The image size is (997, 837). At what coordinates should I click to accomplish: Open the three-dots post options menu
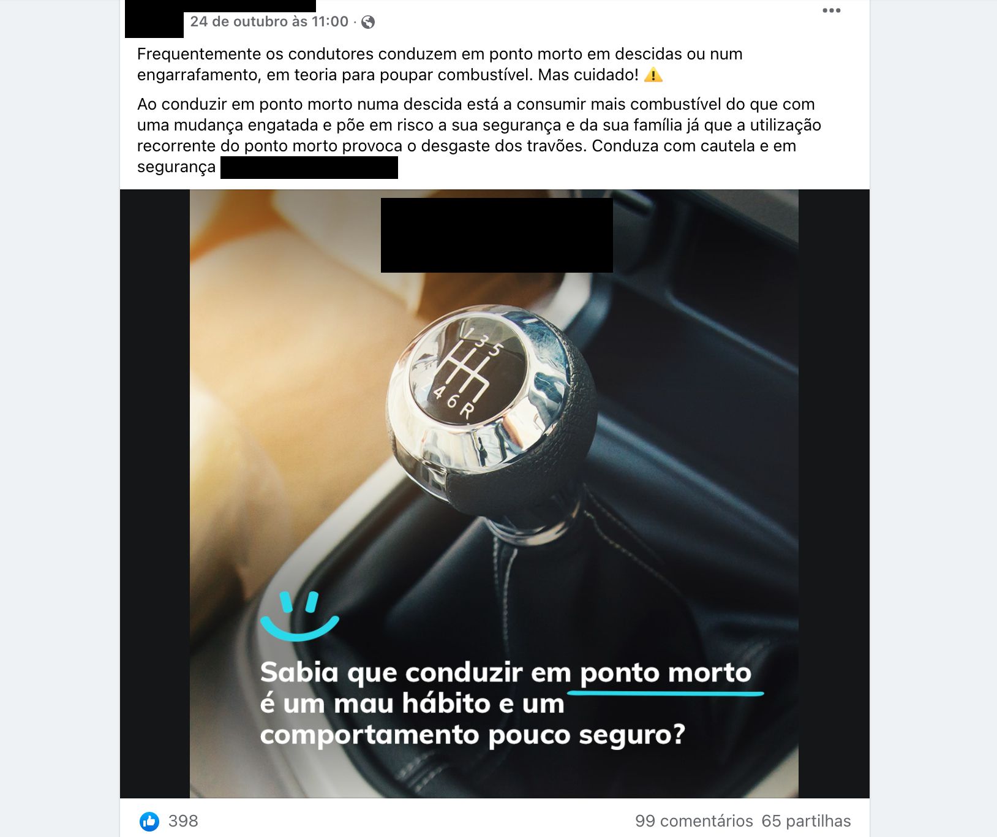[x=831, y=10]
